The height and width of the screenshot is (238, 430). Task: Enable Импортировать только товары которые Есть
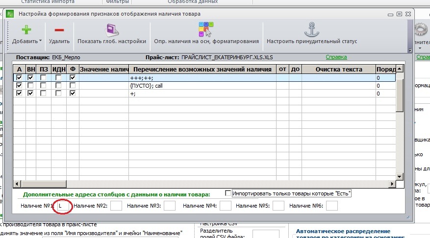pos(228,193)
